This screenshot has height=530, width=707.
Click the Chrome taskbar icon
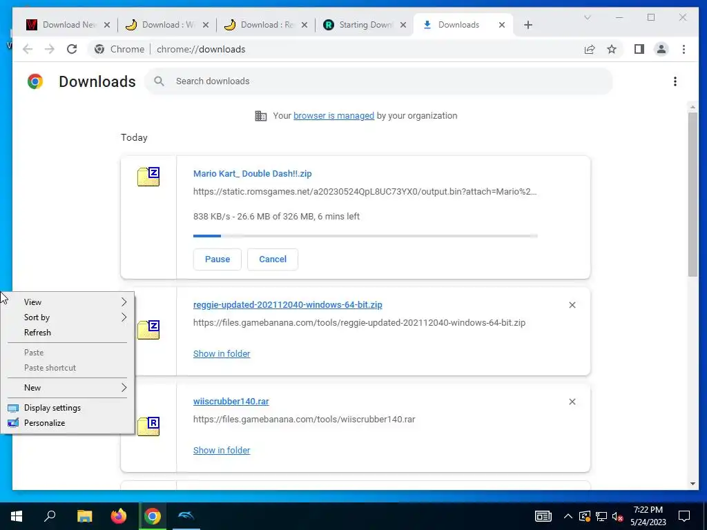point(153,516)
